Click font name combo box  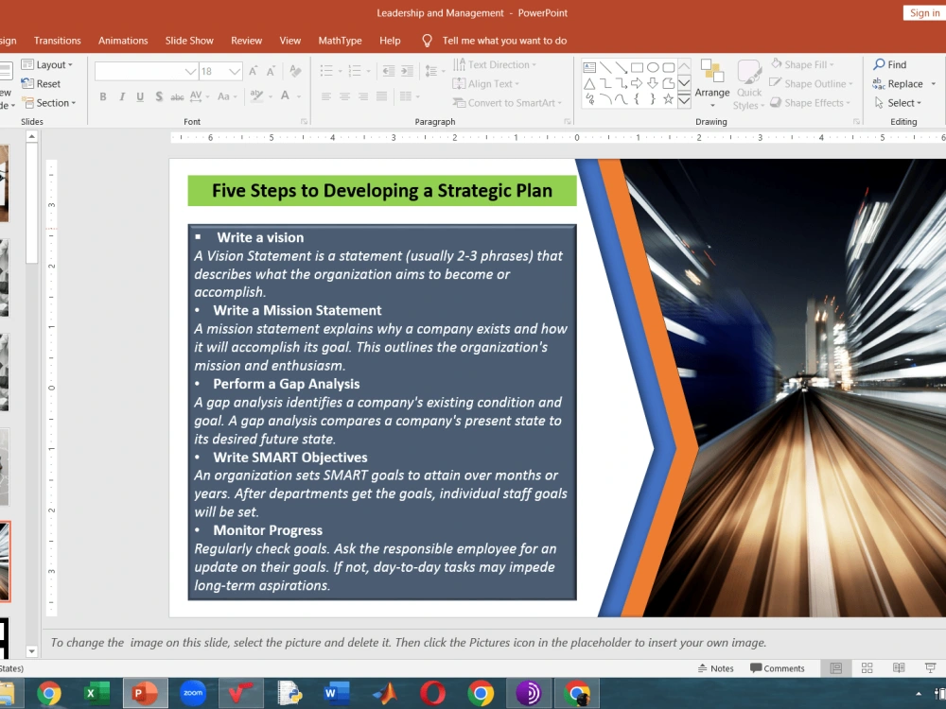point(146,71)
